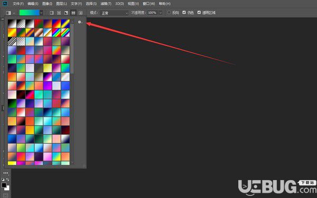Viewport: 317px width, 198px height.
Task: Select the Diamond Gradient style icon
Action: click(80, 13)
